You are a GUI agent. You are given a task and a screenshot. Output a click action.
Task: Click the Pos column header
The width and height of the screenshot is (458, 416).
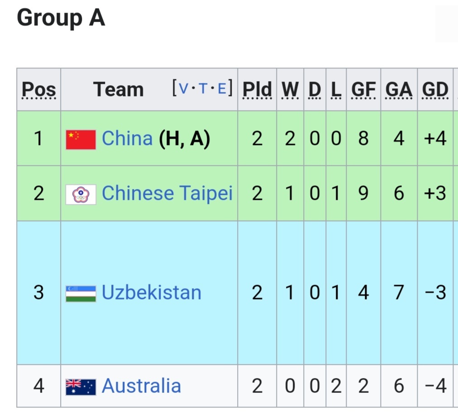(x=39, y=90)
